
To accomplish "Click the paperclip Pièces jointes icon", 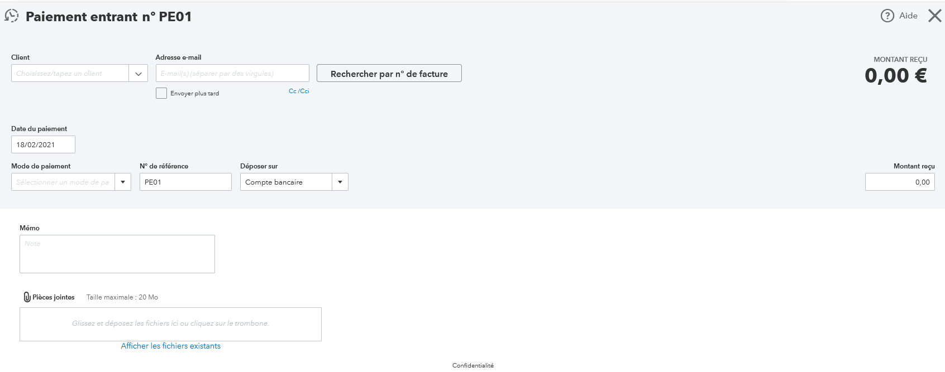I will pyautogui.click(x=27, y=297).
